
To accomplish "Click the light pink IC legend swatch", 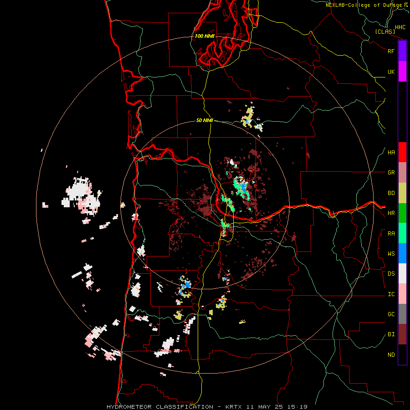I will (402, 294).
